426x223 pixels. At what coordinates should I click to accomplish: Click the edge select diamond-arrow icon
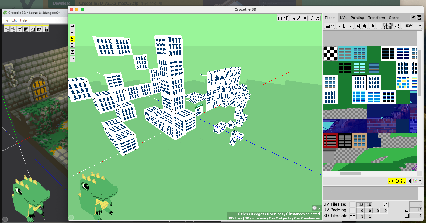click(299, 18)
